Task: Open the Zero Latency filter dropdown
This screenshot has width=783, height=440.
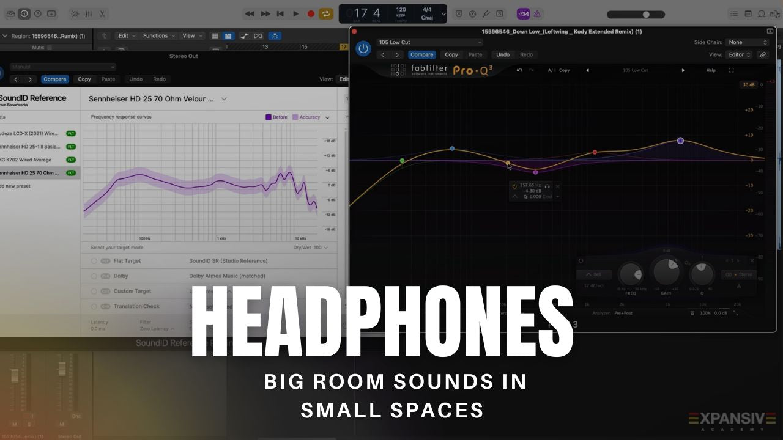Action: point(157,329)
